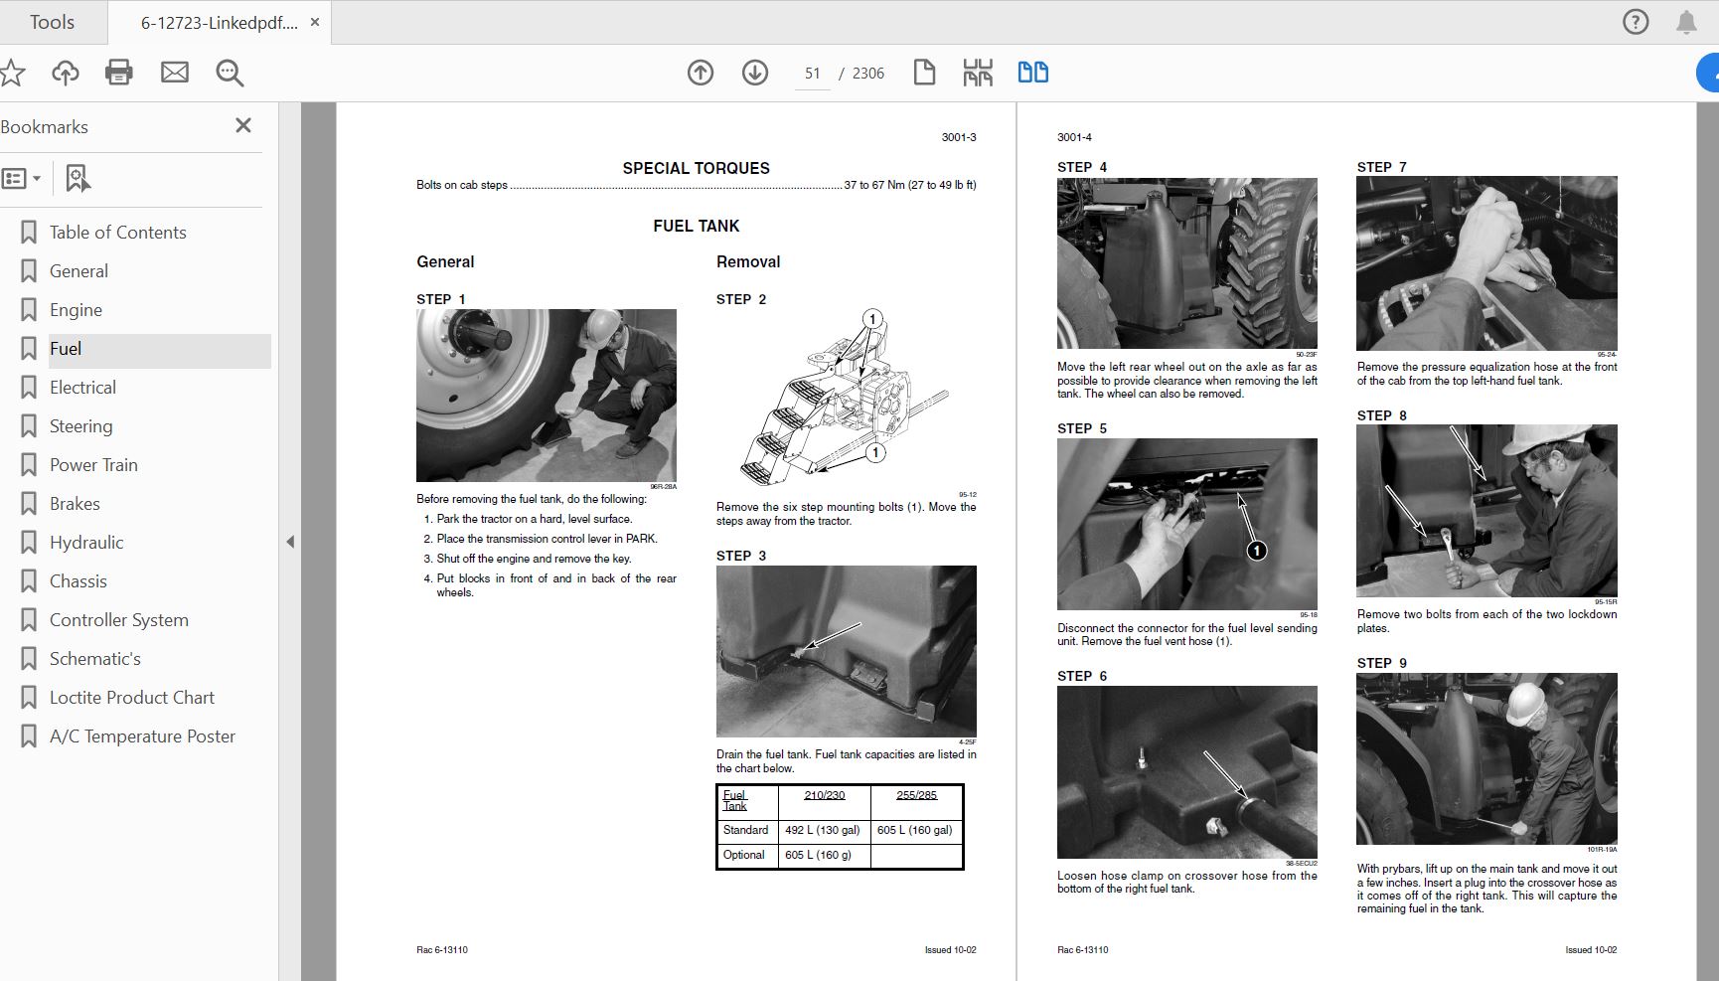Click the bookmark icon beside Hydraulic
The height and width of the screenshot is (981, 1719).
[29, 543]
